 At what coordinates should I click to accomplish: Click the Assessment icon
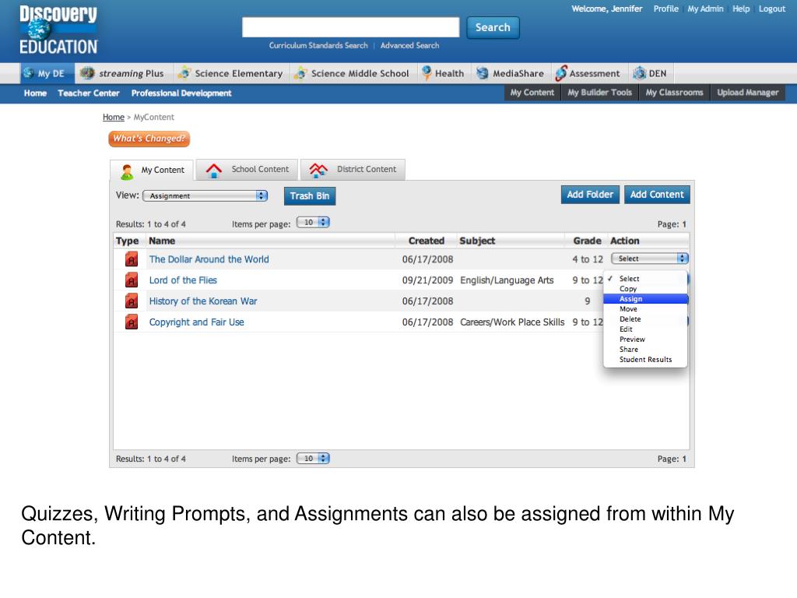point(560,73)
